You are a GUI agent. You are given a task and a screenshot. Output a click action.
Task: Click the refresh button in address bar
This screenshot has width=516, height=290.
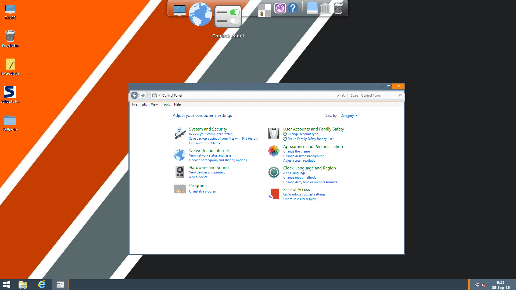[x=343, y=96]
